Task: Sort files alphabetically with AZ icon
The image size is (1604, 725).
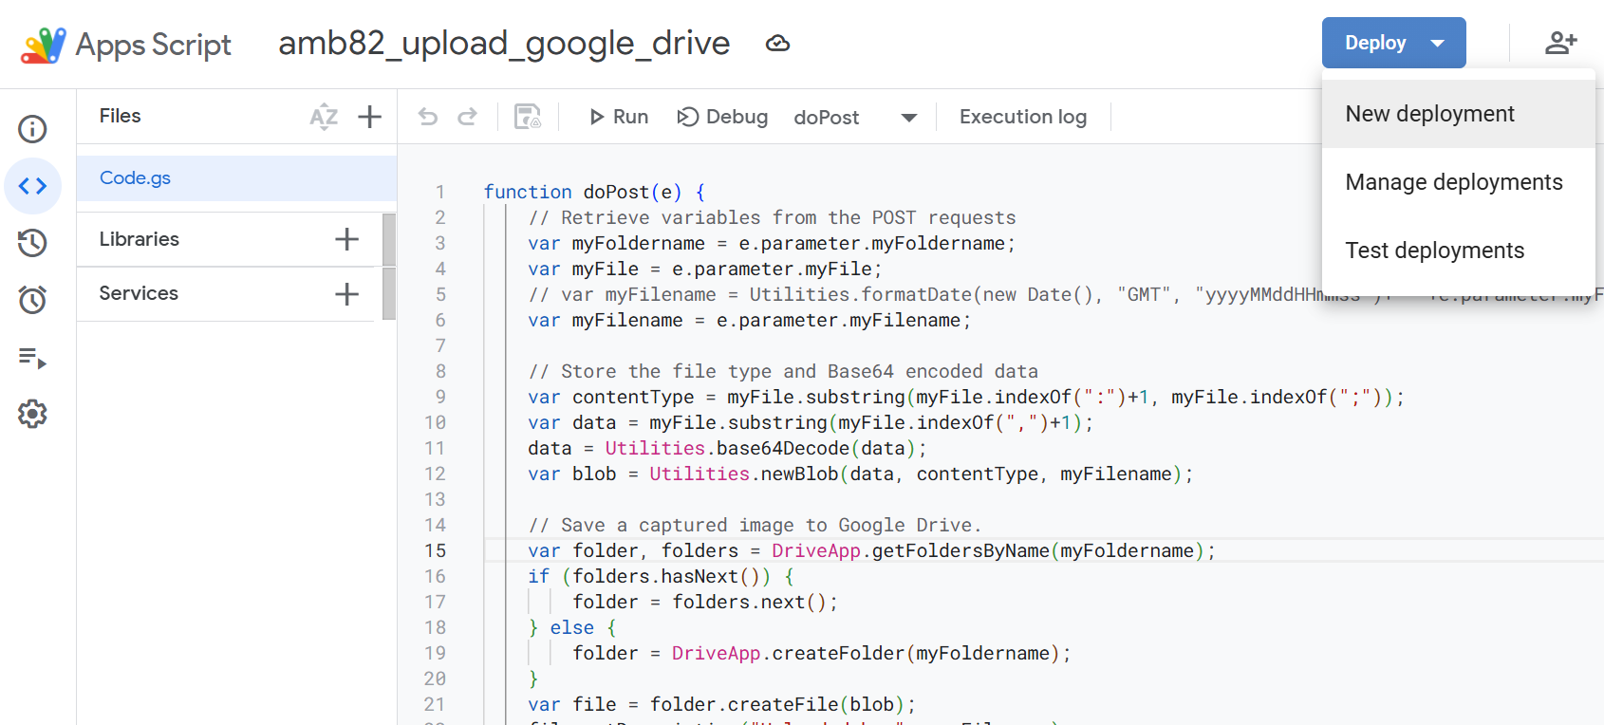Action: 324,117
